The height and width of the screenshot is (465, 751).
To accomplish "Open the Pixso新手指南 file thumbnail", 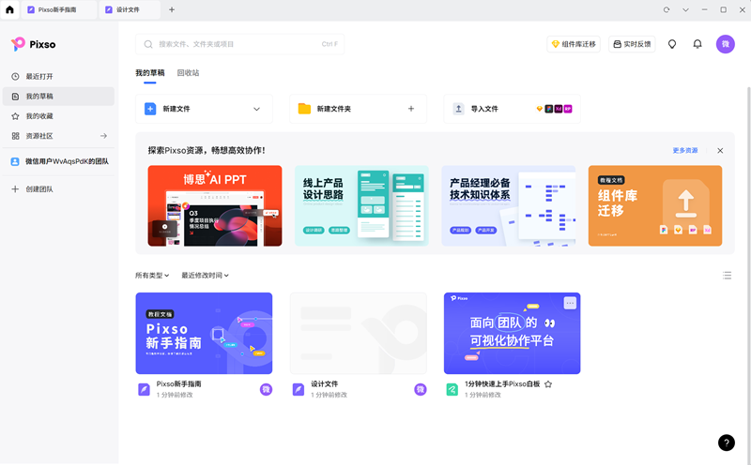I will (204, 333).
